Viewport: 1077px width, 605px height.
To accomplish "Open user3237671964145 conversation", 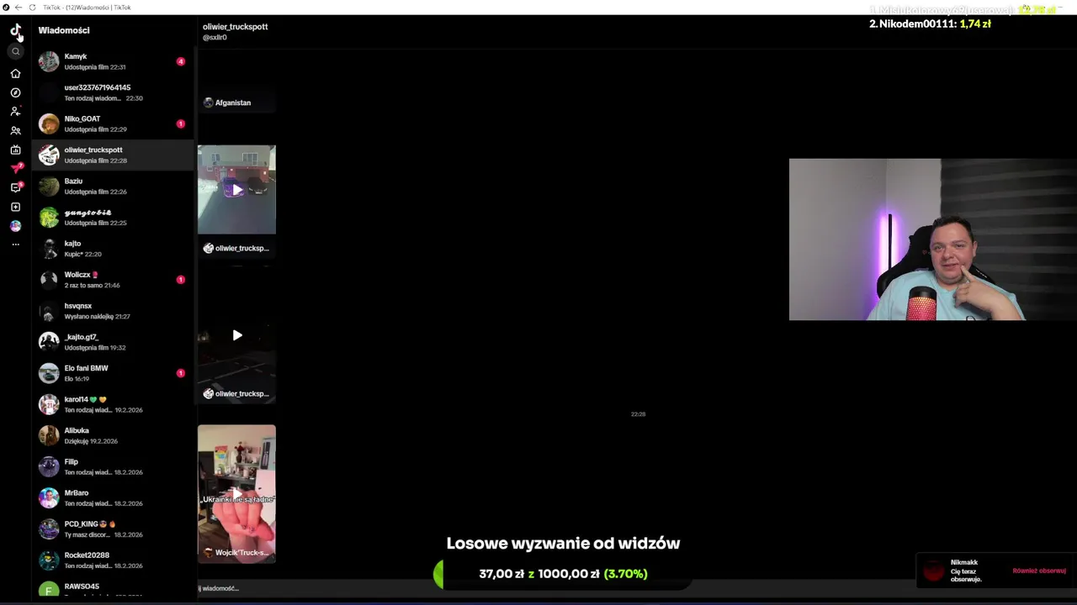I will 113,92.
